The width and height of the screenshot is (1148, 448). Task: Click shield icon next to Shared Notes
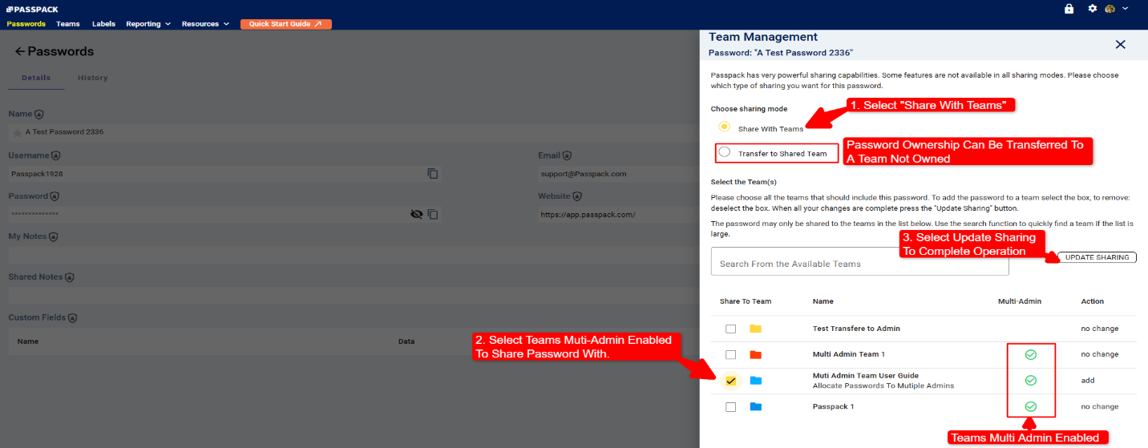(x=70, y=277)
